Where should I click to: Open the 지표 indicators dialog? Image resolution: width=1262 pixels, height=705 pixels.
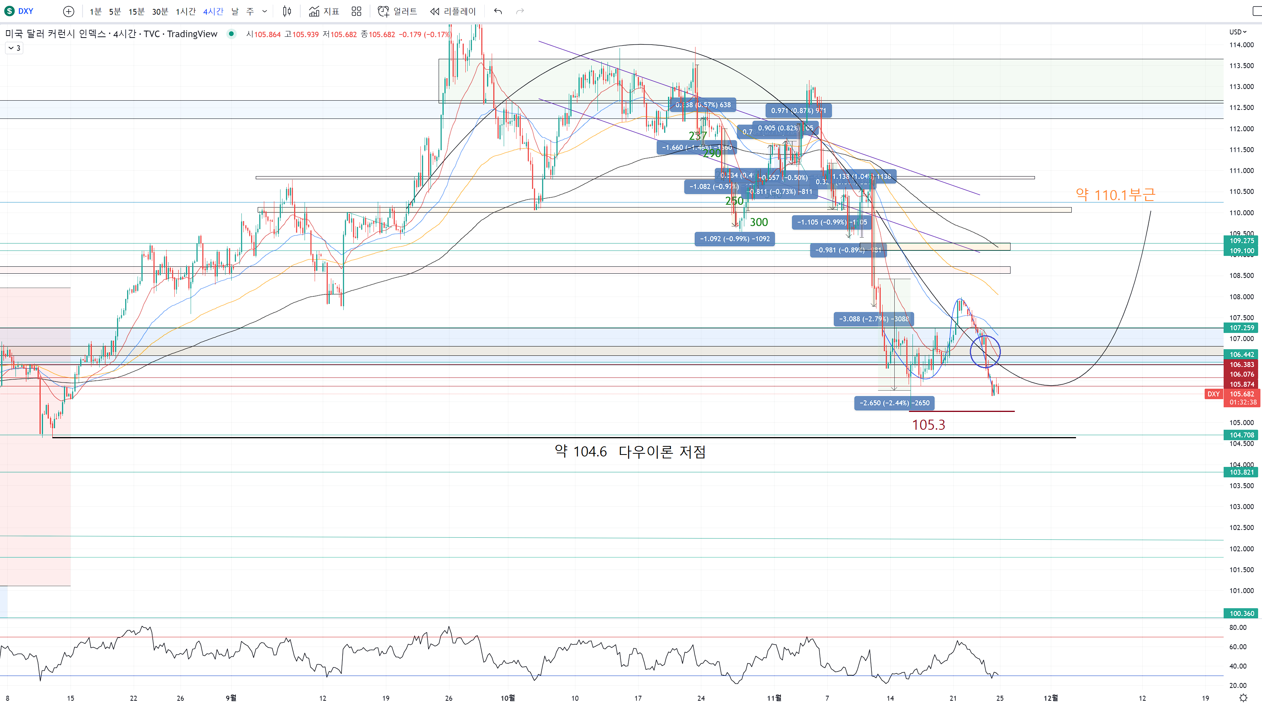coord(324,11)
